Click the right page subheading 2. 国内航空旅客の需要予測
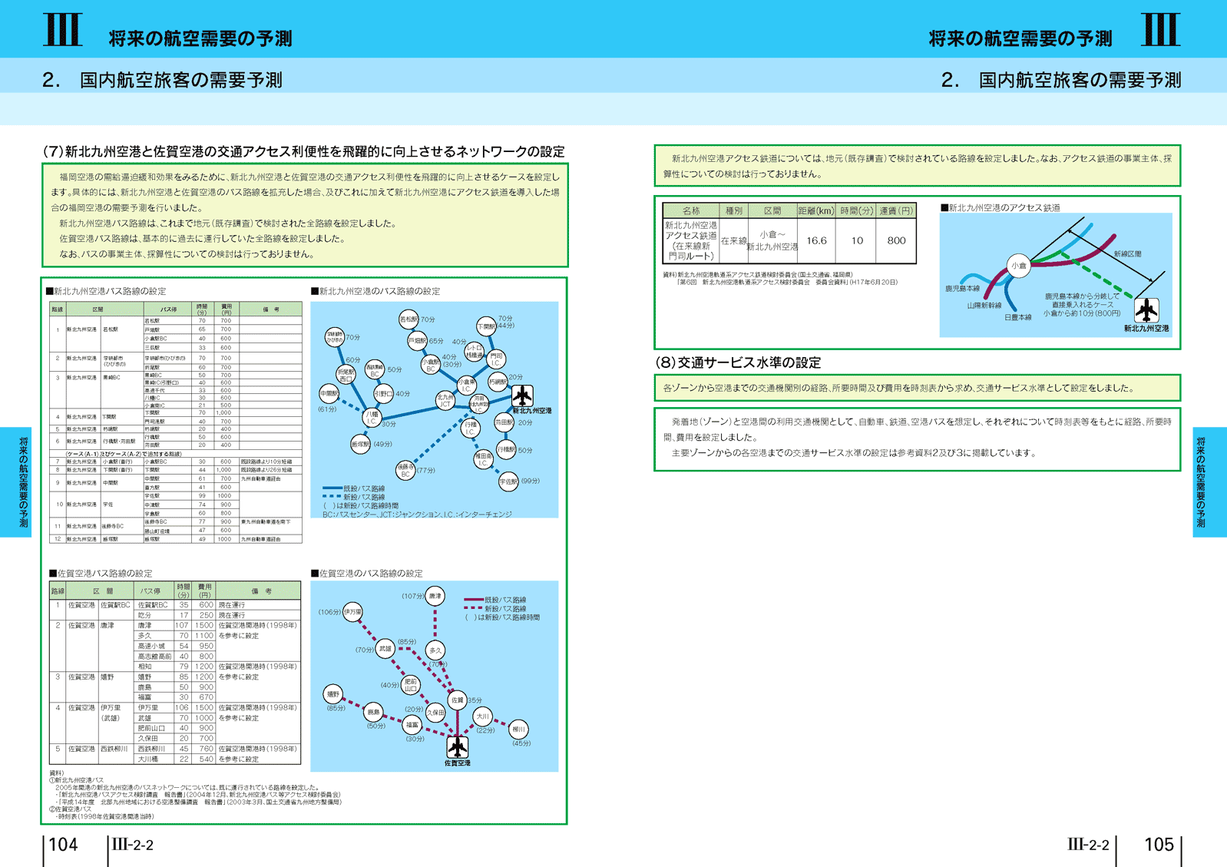The height and width of the screenshot is (867, 1227). click(x=1061, y=80)
